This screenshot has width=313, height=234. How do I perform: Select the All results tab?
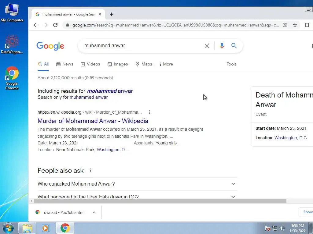[43, 64]
